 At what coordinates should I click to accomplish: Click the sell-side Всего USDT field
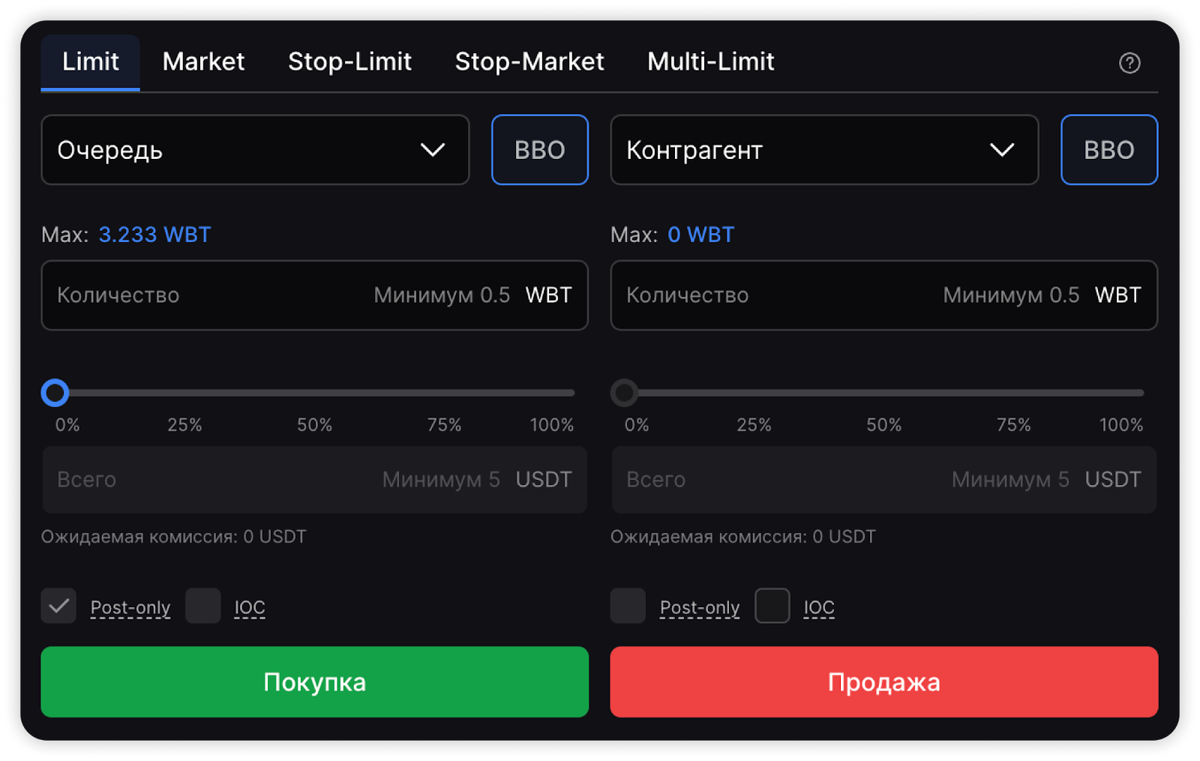point(780,480)
